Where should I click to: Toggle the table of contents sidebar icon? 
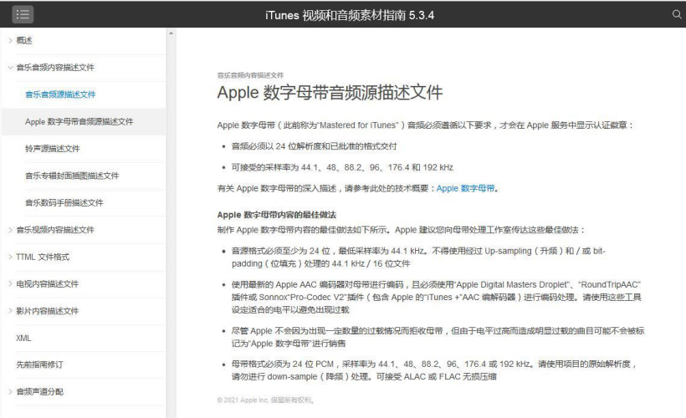pyautogui.click(x=23, y=14)
